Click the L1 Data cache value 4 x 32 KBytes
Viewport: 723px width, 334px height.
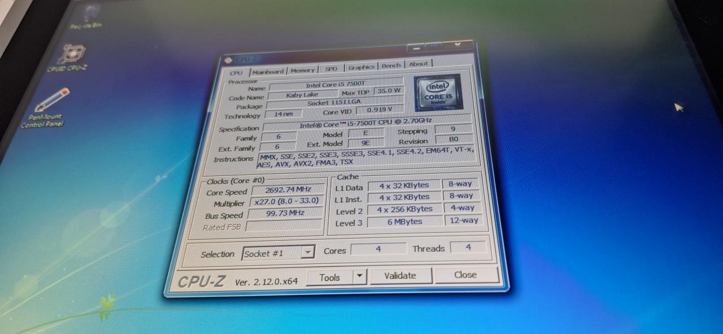(x=404, y=185)
